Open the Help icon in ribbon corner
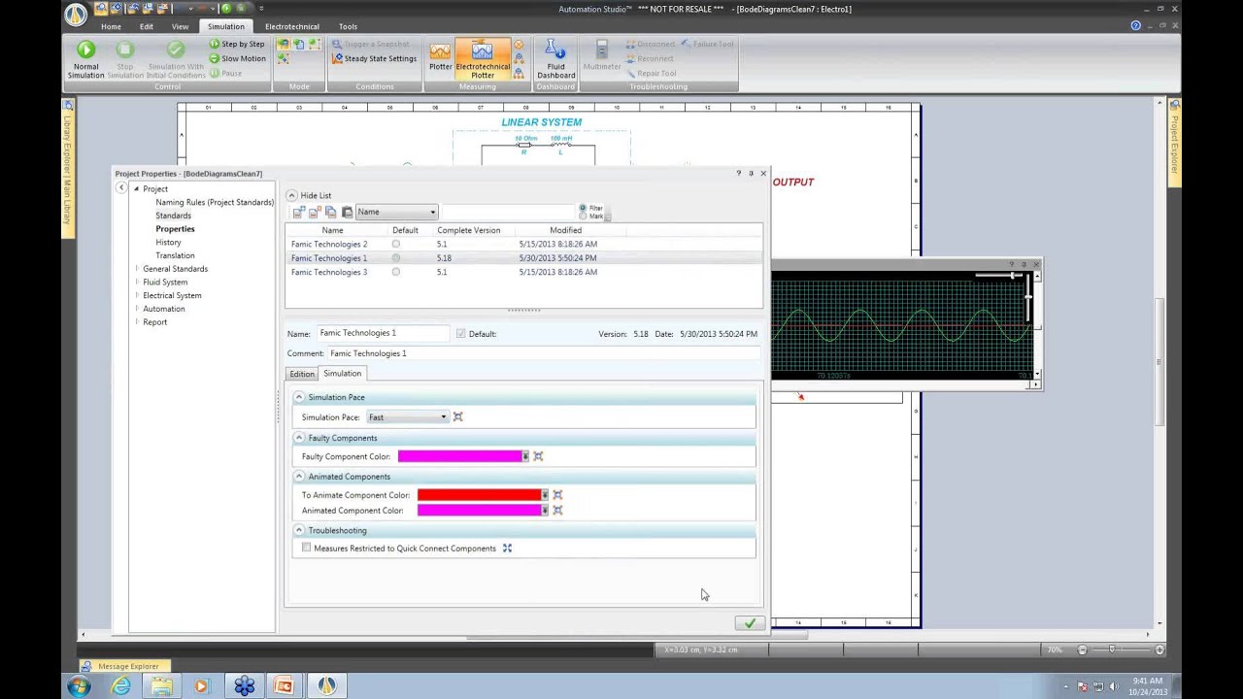The image size is (1243, 699). [x=1136, y=26]
